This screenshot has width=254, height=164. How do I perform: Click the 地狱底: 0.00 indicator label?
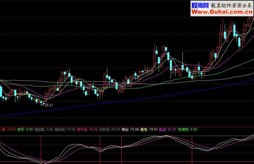click(44, 129)
